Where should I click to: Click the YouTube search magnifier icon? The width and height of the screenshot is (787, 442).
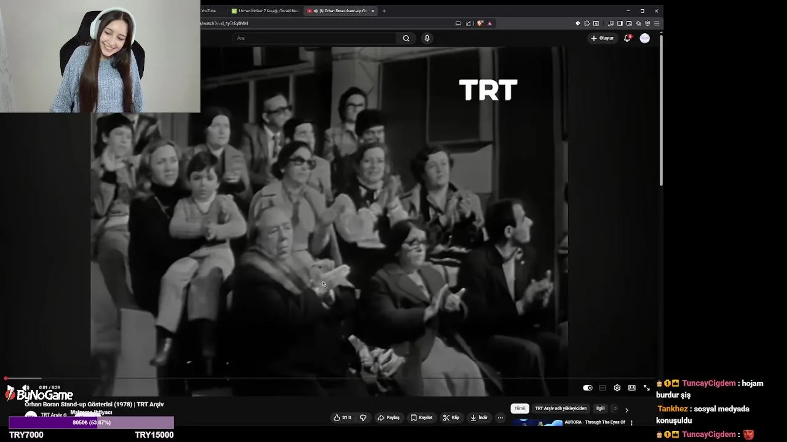406,38
